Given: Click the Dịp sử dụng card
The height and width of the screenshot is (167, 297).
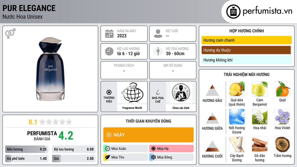Looking at the screenshot, I should tap(173, 70).
